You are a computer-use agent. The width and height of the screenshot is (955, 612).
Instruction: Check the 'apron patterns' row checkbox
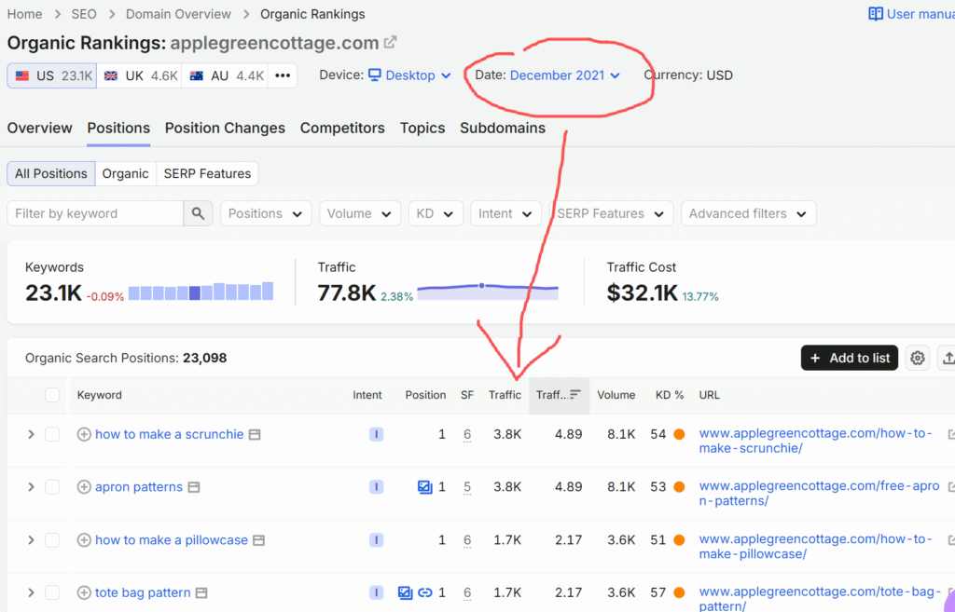52,487
